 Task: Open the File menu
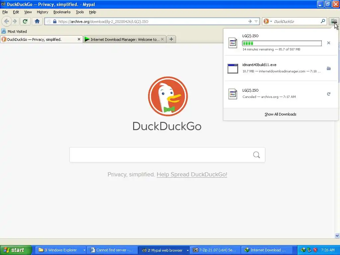pyautogui.click(x=5, y=12)
